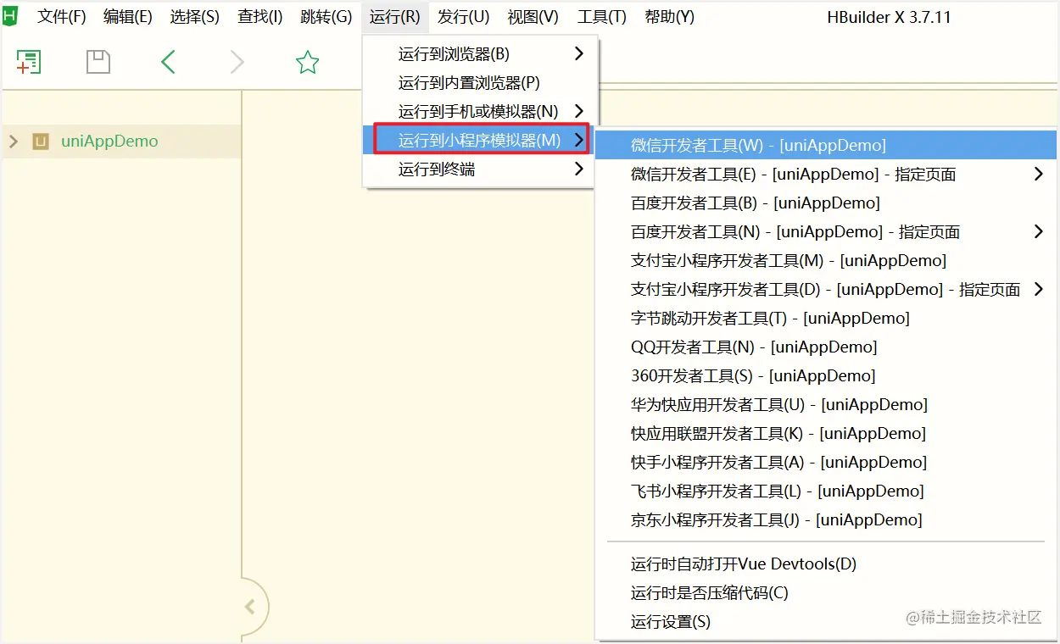This screenshot has height=644, width=1060.
Task: Expand the 微信开发者工具(E) 指定页面 submenu arrow
Action: 1039,174
